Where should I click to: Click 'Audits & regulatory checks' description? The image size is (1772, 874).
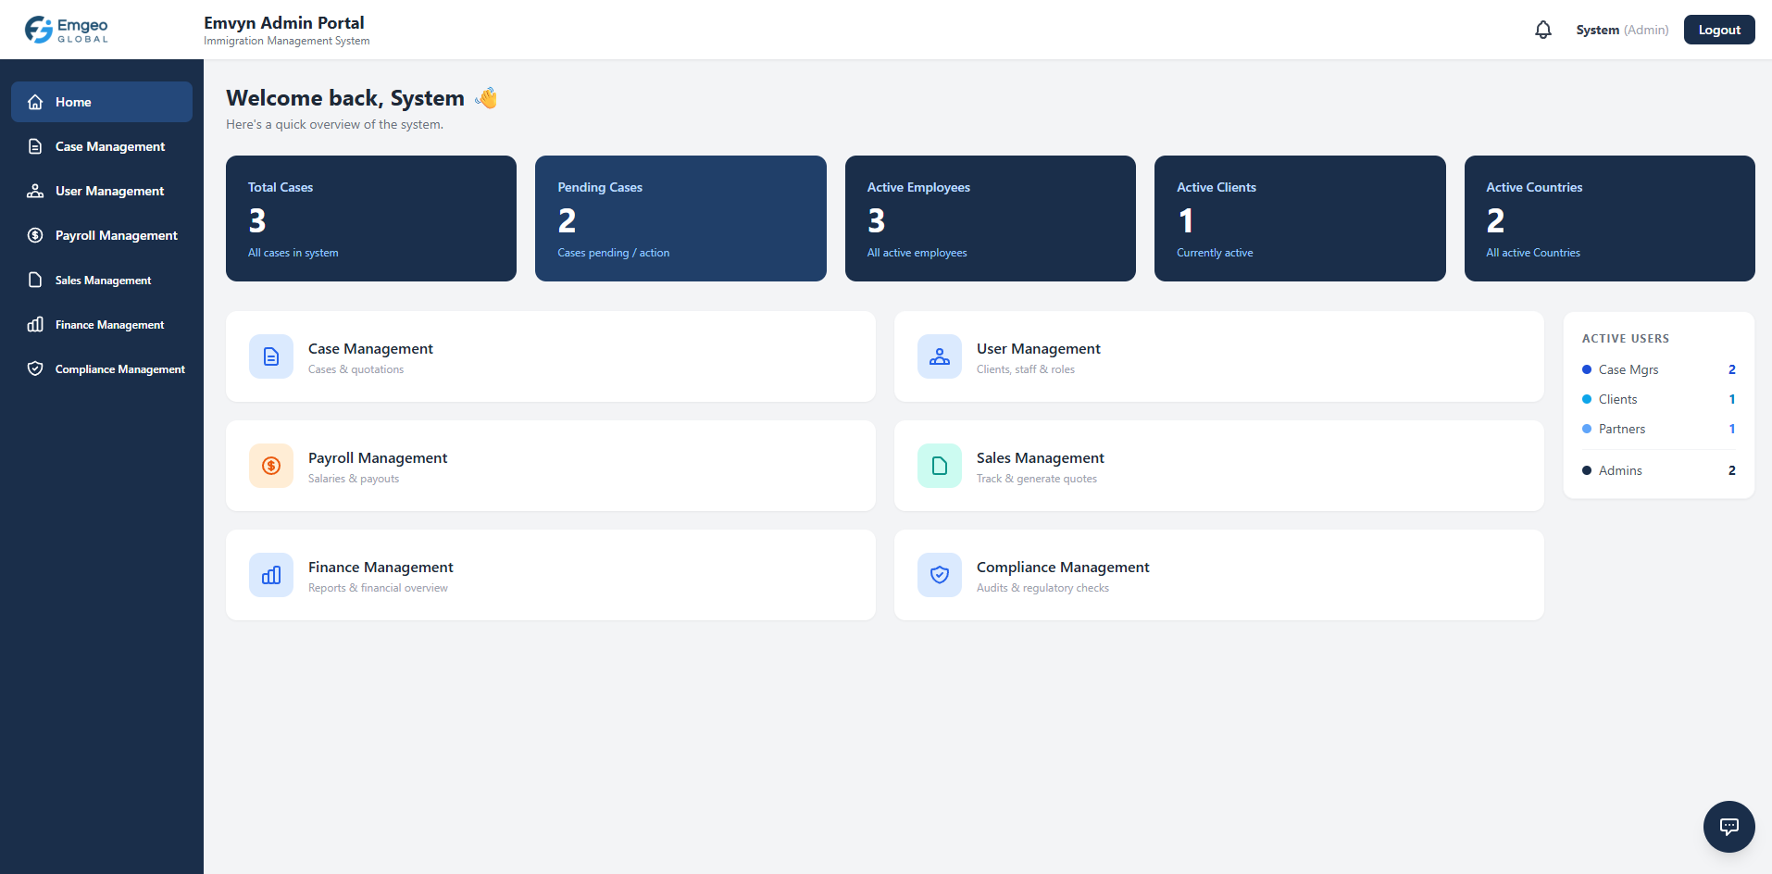tap(1042, 588)
